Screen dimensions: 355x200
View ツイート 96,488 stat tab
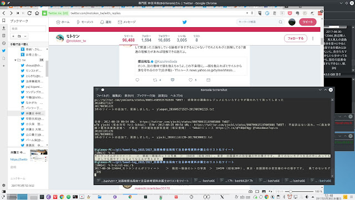click(x=128, y=38)
